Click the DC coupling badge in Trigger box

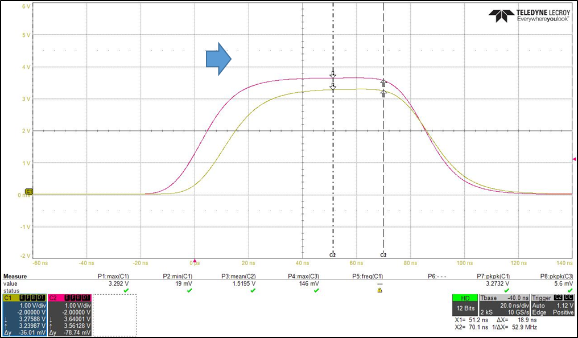tap(569, 298)
